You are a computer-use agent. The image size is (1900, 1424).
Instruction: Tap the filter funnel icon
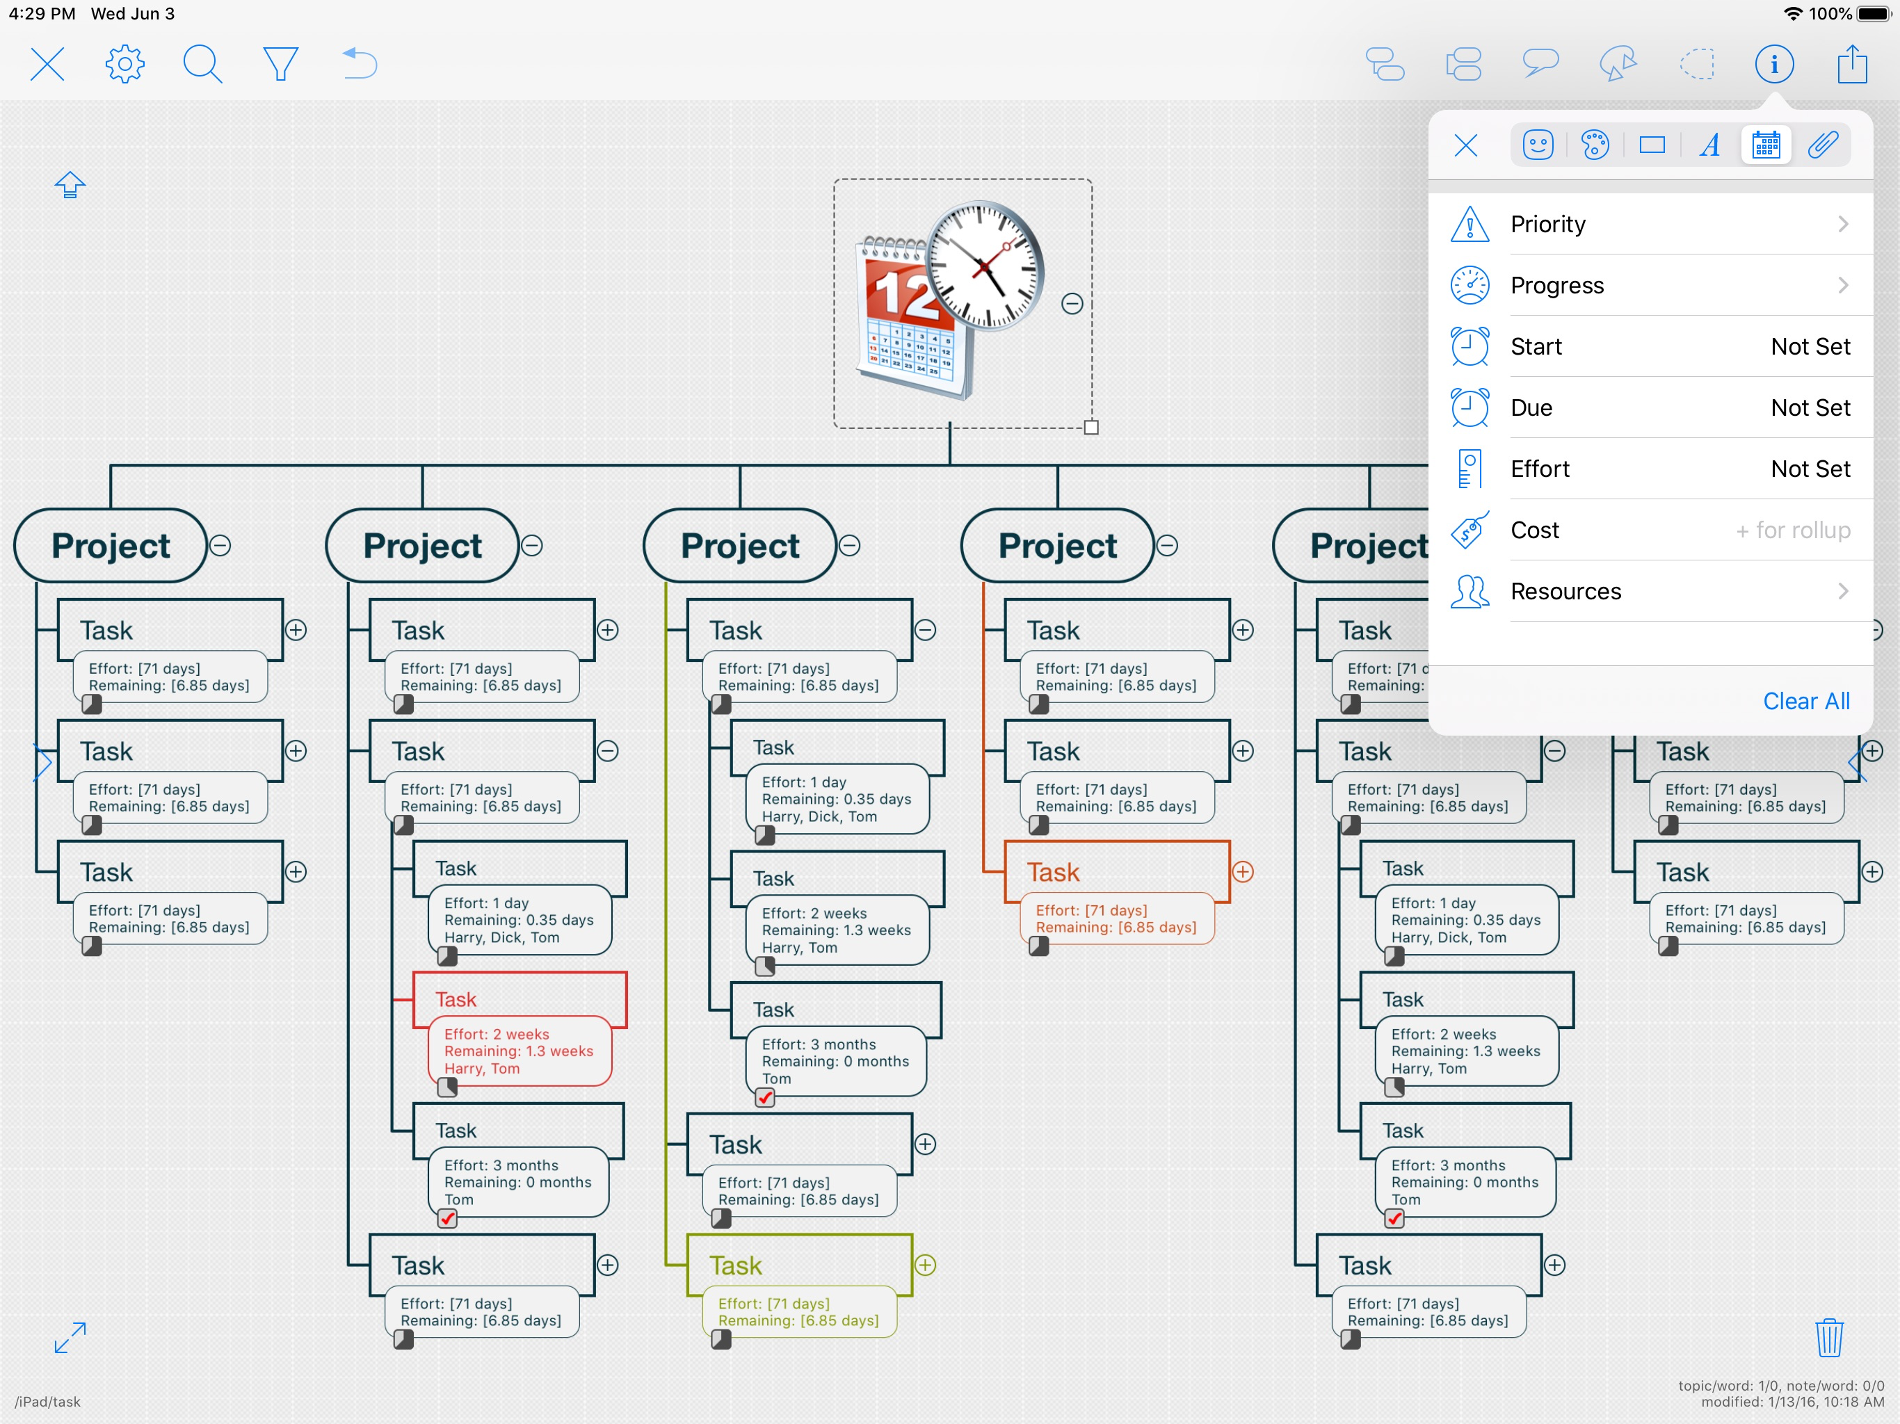coord(280,65)
